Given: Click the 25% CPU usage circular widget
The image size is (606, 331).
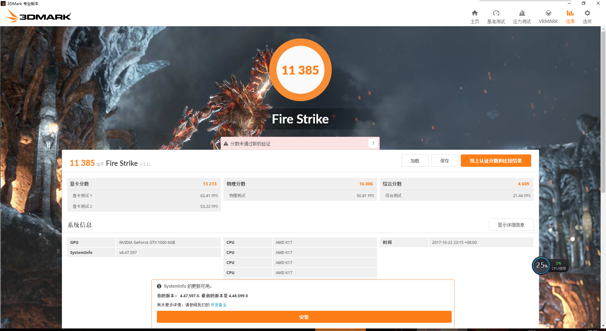Looking at the screenshot, I should tap(541, 265).
